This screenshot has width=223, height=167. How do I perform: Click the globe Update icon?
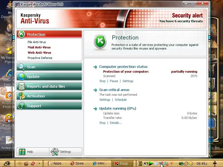click(21, 77)
